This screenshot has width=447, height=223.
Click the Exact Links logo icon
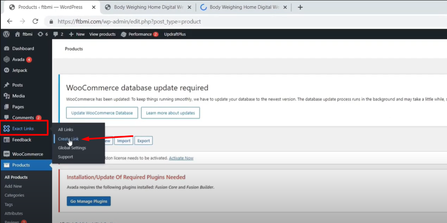[x=6, y=129]
